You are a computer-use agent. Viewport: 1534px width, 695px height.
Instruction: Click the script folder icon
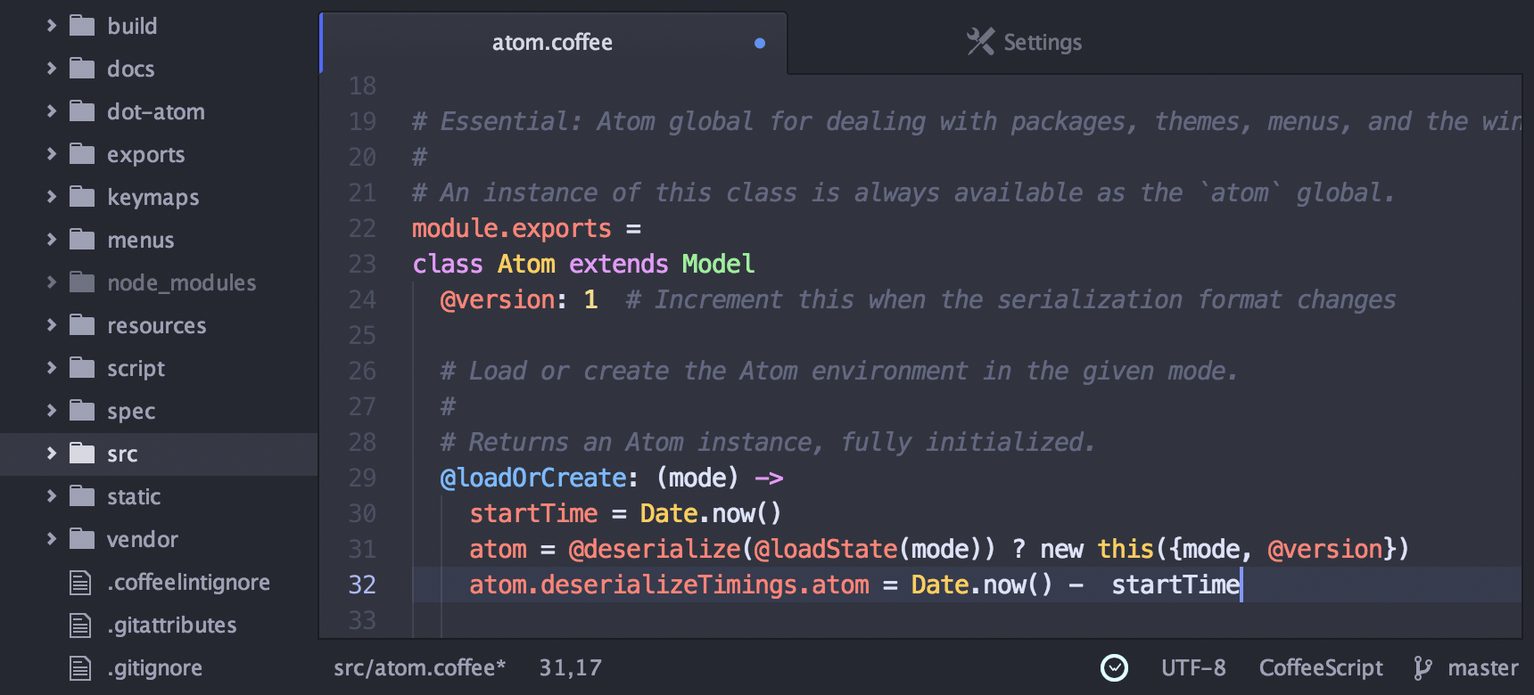(x=82, y=367)
